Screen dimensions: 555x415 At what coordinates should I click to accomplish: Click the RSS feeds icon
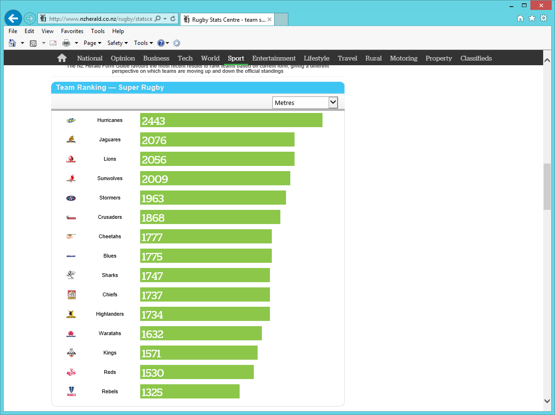pyautogui.click(x=33, y=43)
